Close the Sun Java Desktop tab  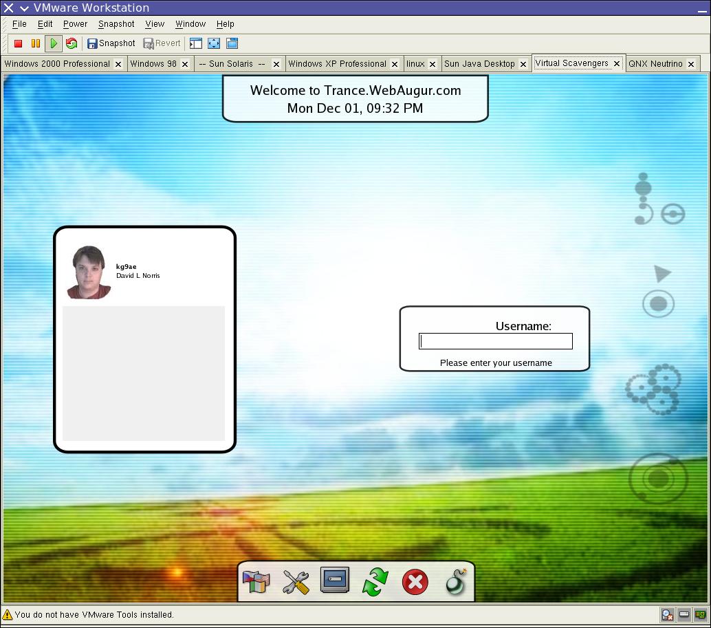(x=523, y=65)
